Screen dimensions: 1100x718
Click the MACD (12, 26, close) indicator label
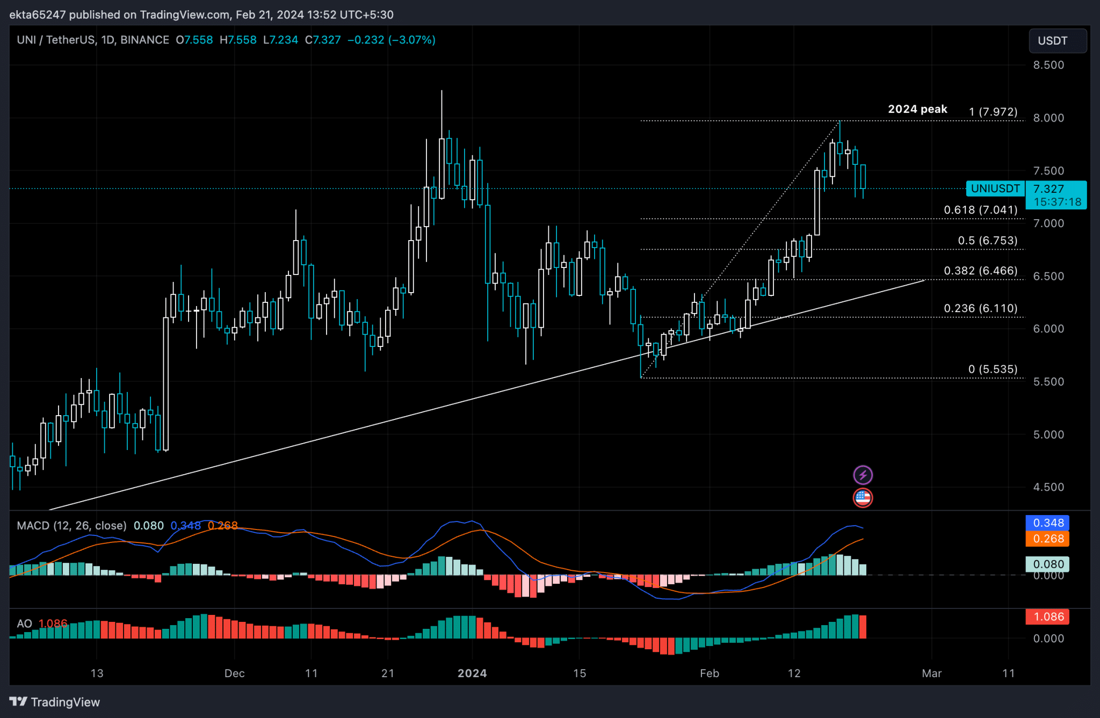pyautogui.click(x=71, y=525)
